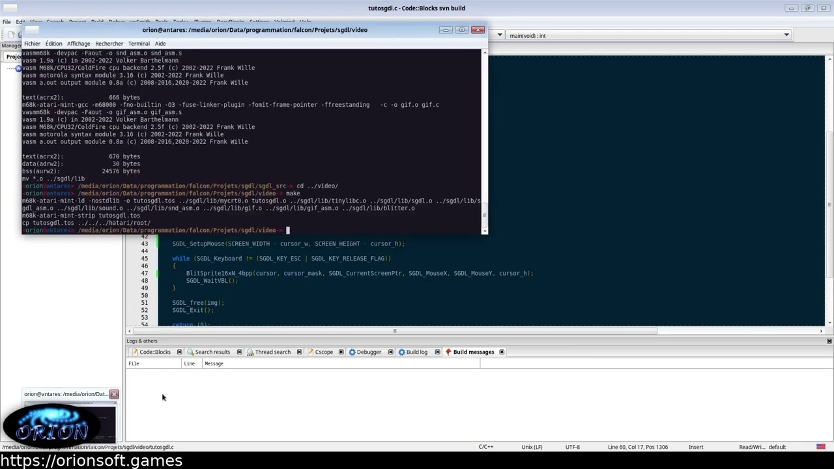Close the Thread search tab
The height and width of the screenshot is (469, 834).
click(299, 352)
